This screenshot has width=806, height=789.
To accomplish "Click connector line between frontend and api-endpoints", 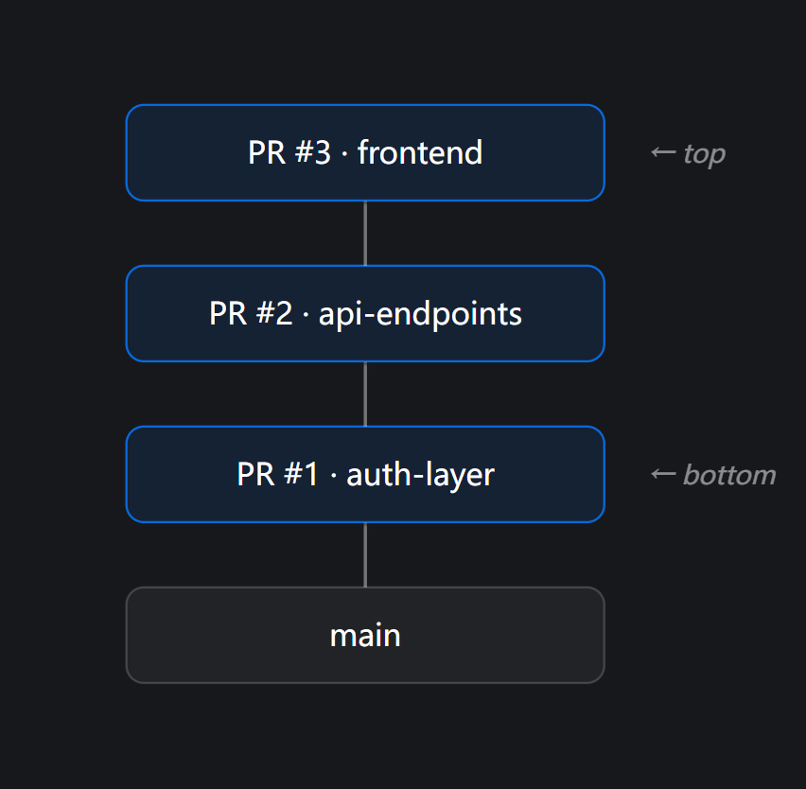I will point(365,233).
